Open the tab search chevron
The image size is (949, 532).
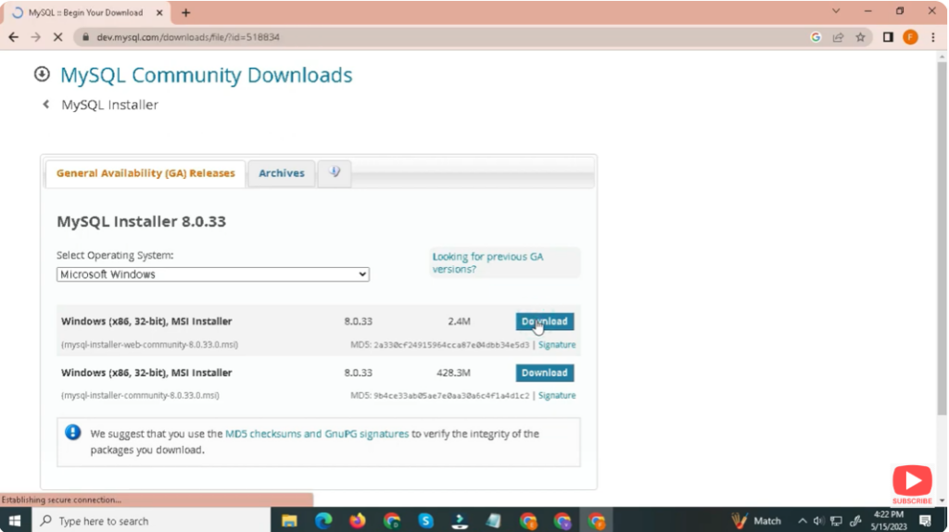tap(836, 11)
